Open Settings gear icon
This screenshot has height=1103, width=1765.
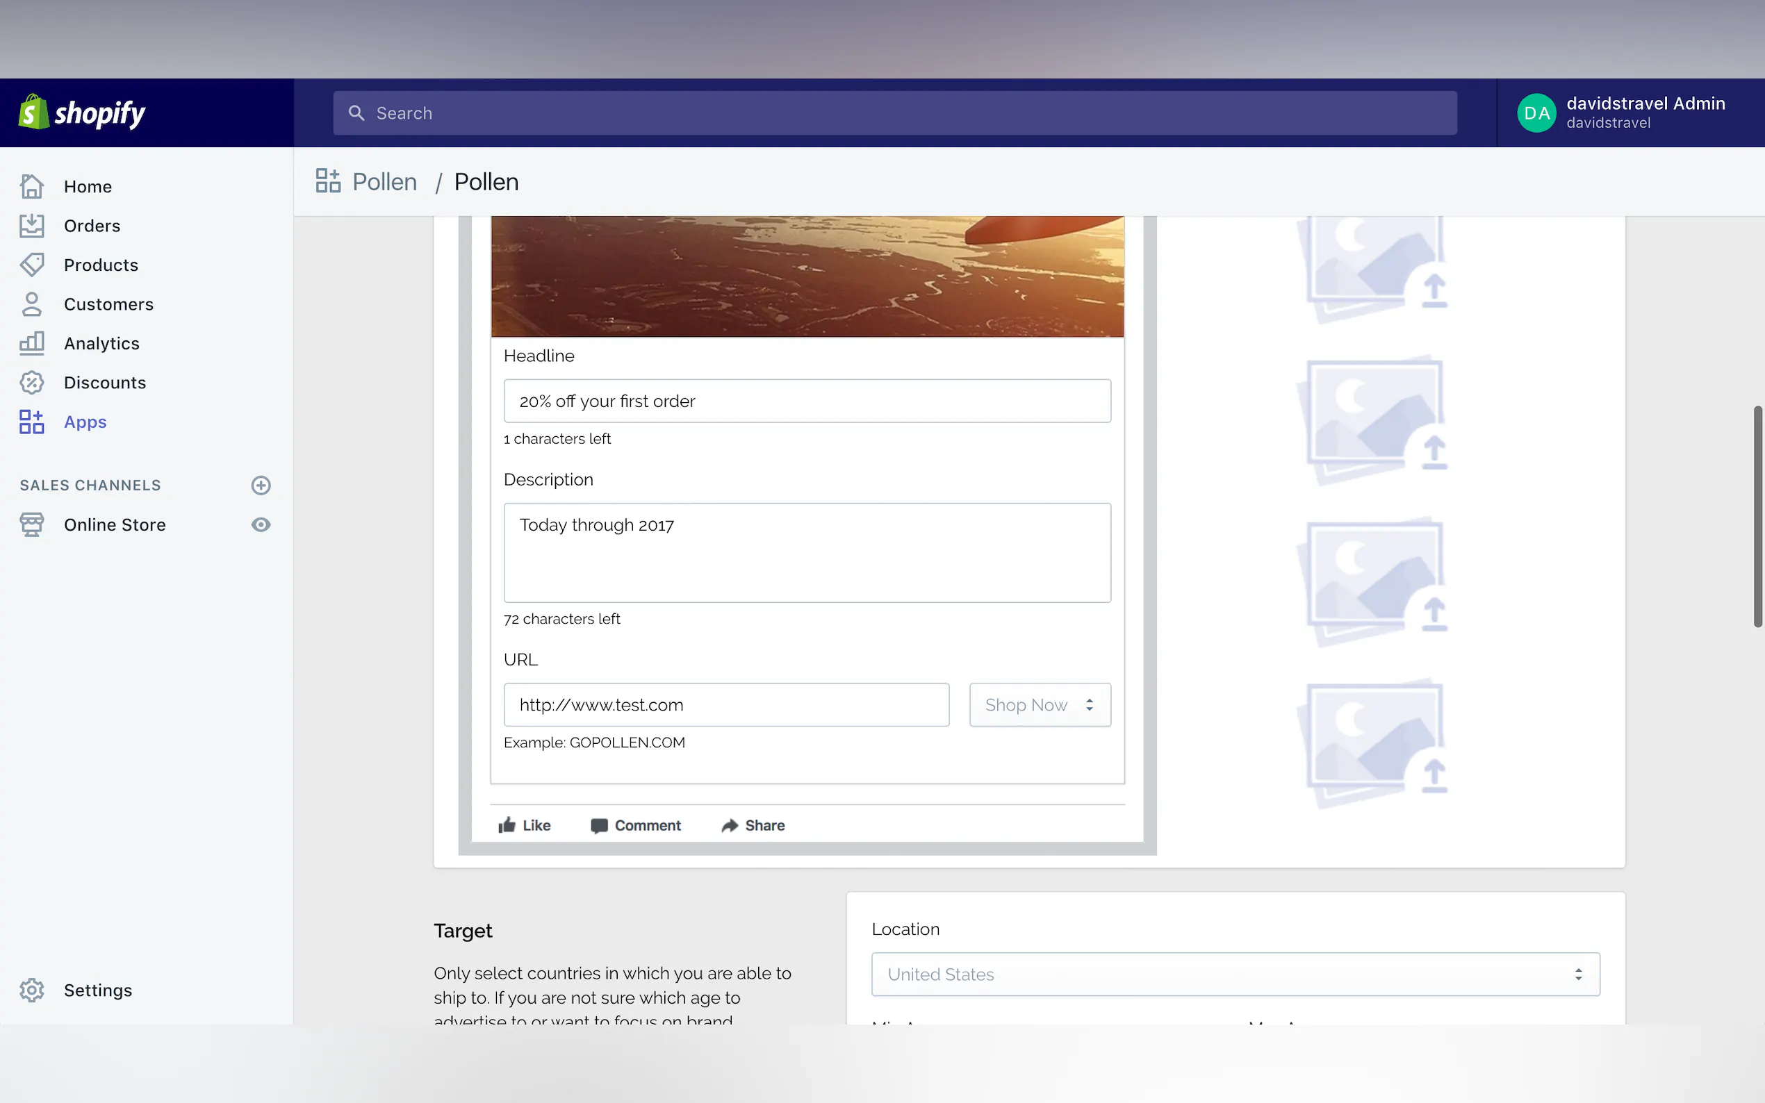[31, 990]
